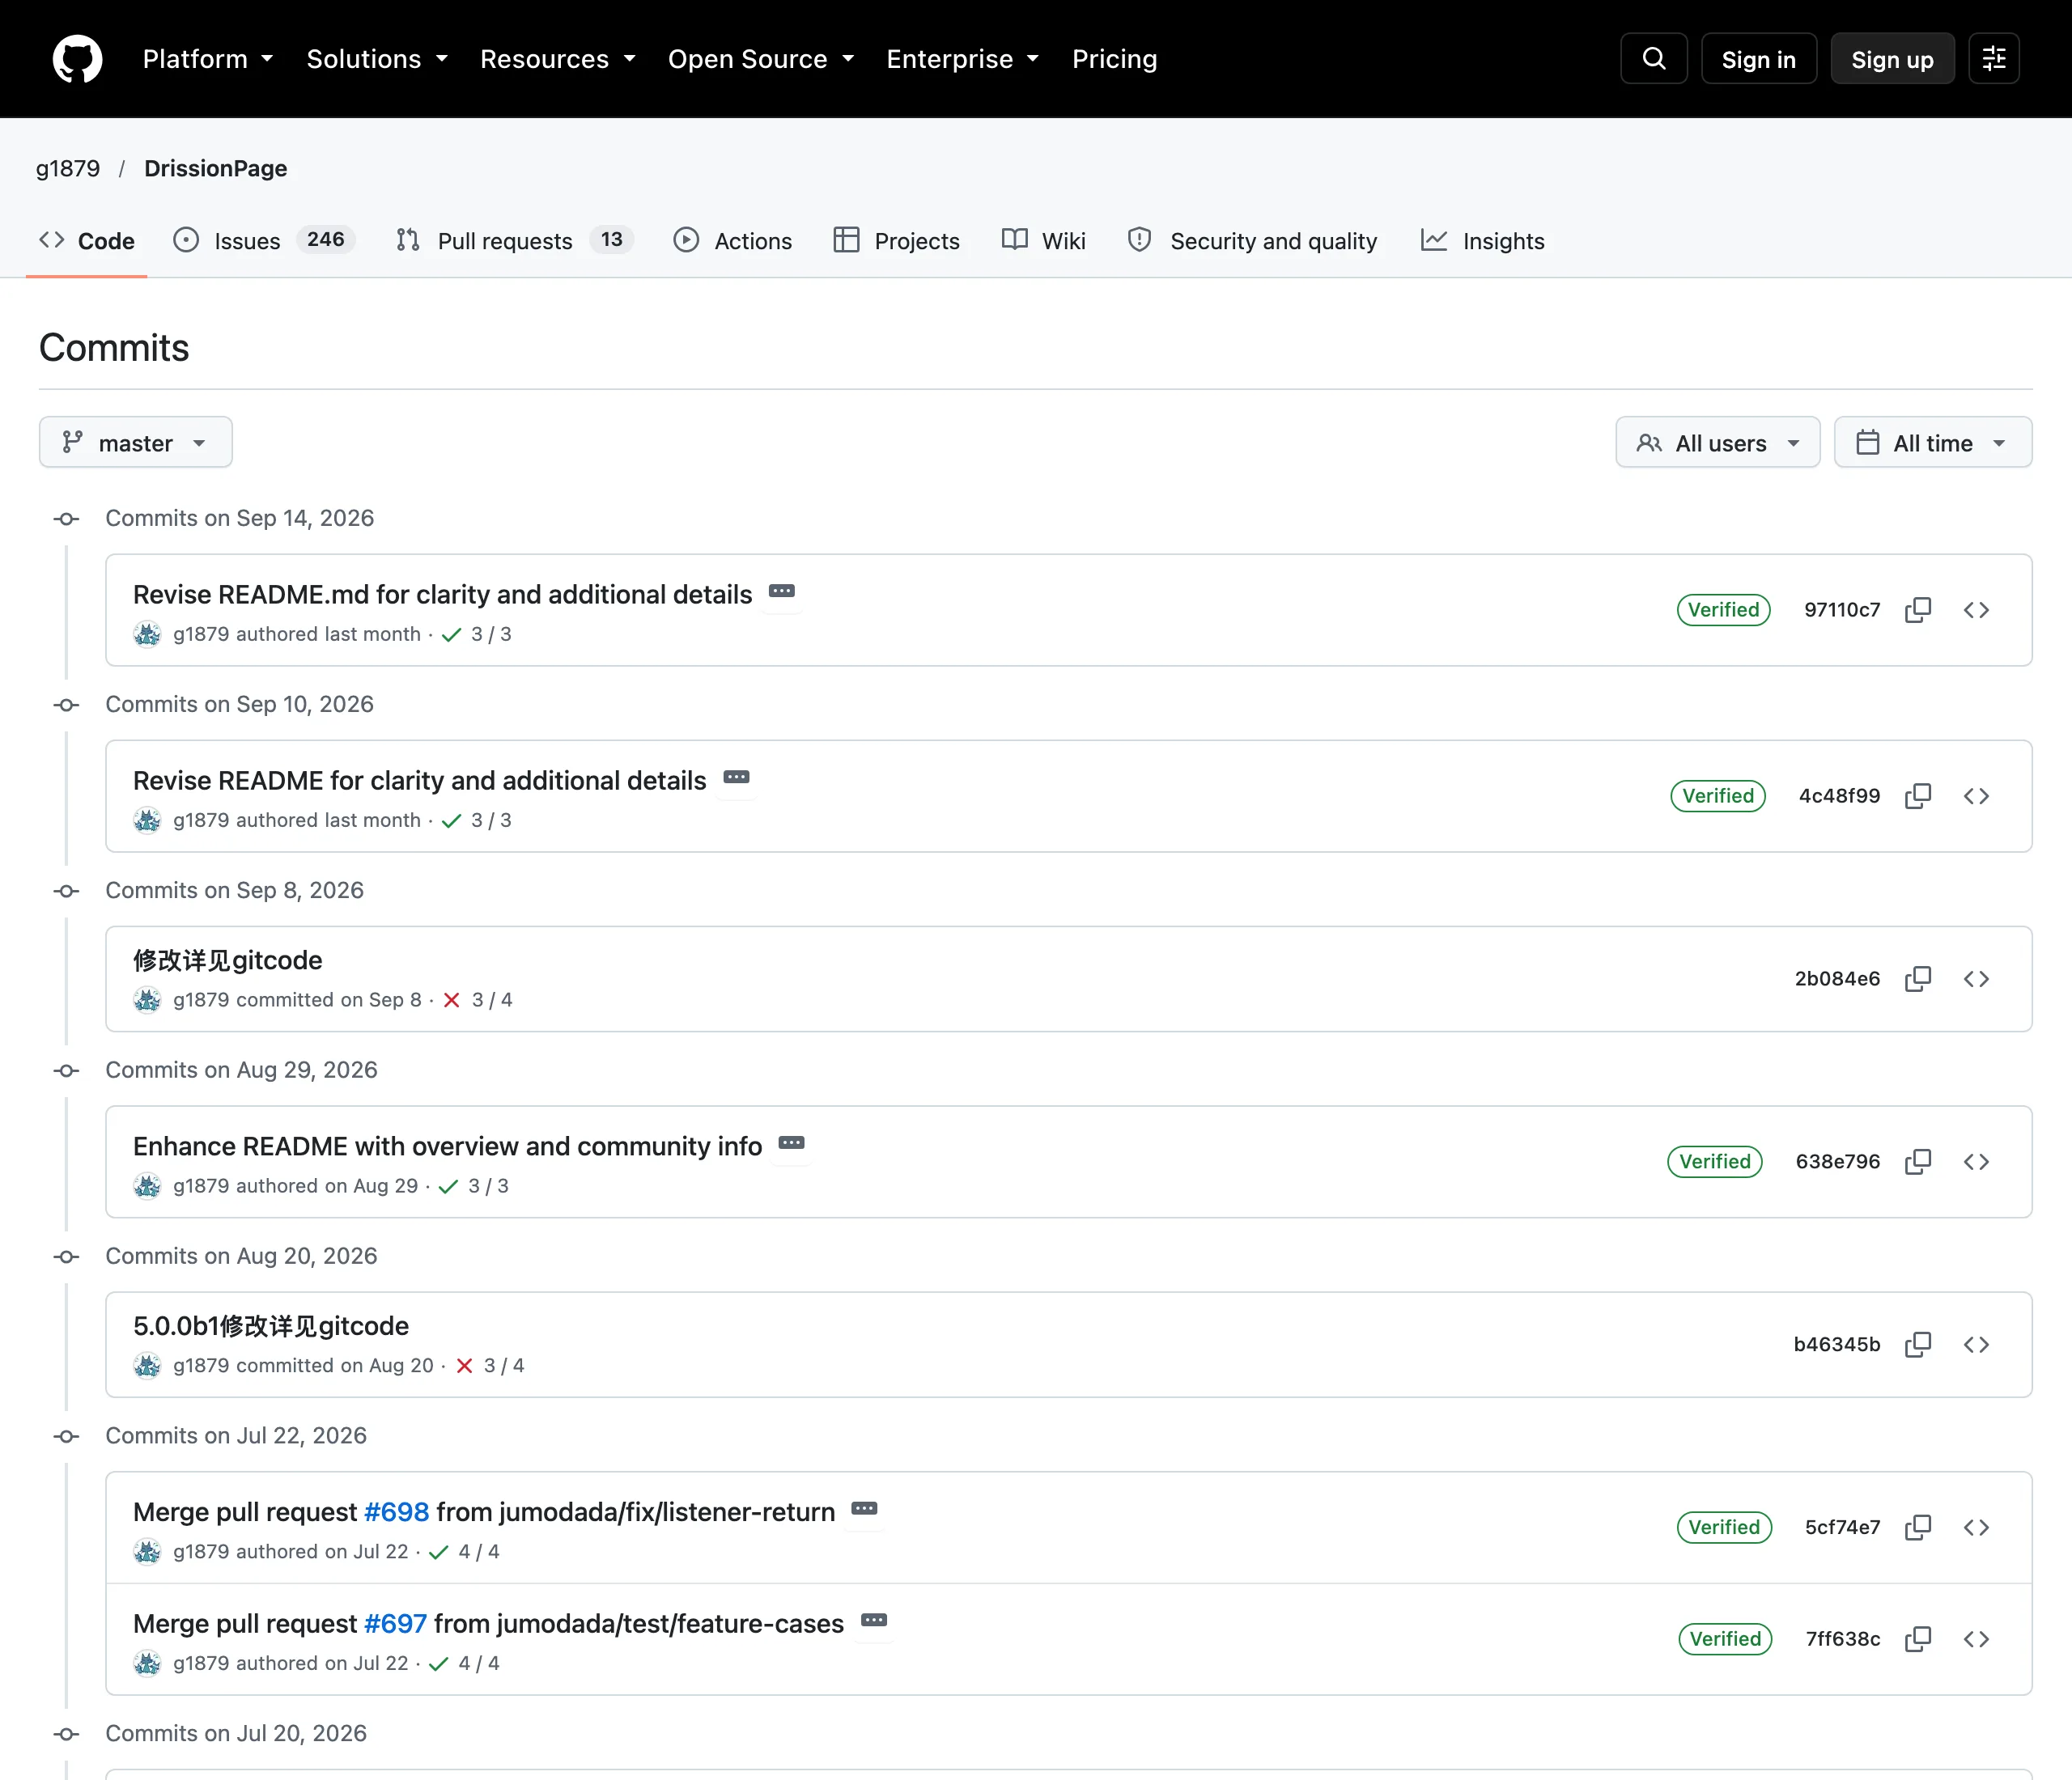Open the GitHub home logo
This screenshot has height=1780, width=2072.
click(x=77, y=59)
